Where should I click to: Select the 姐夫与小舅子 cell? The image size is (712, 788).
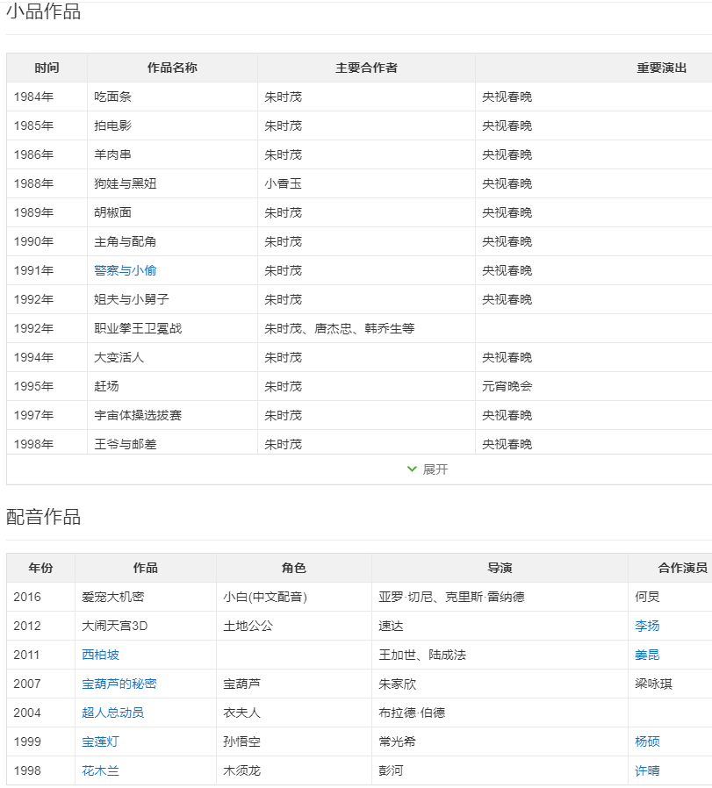tap(172, 299)
